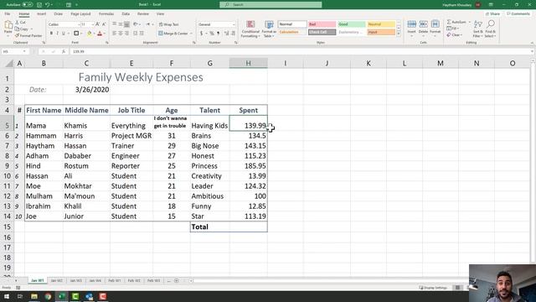Image resolution: width=536 pixels, height=302 pixels.
Task: Click Align Right icon
Action: point(126,34)
